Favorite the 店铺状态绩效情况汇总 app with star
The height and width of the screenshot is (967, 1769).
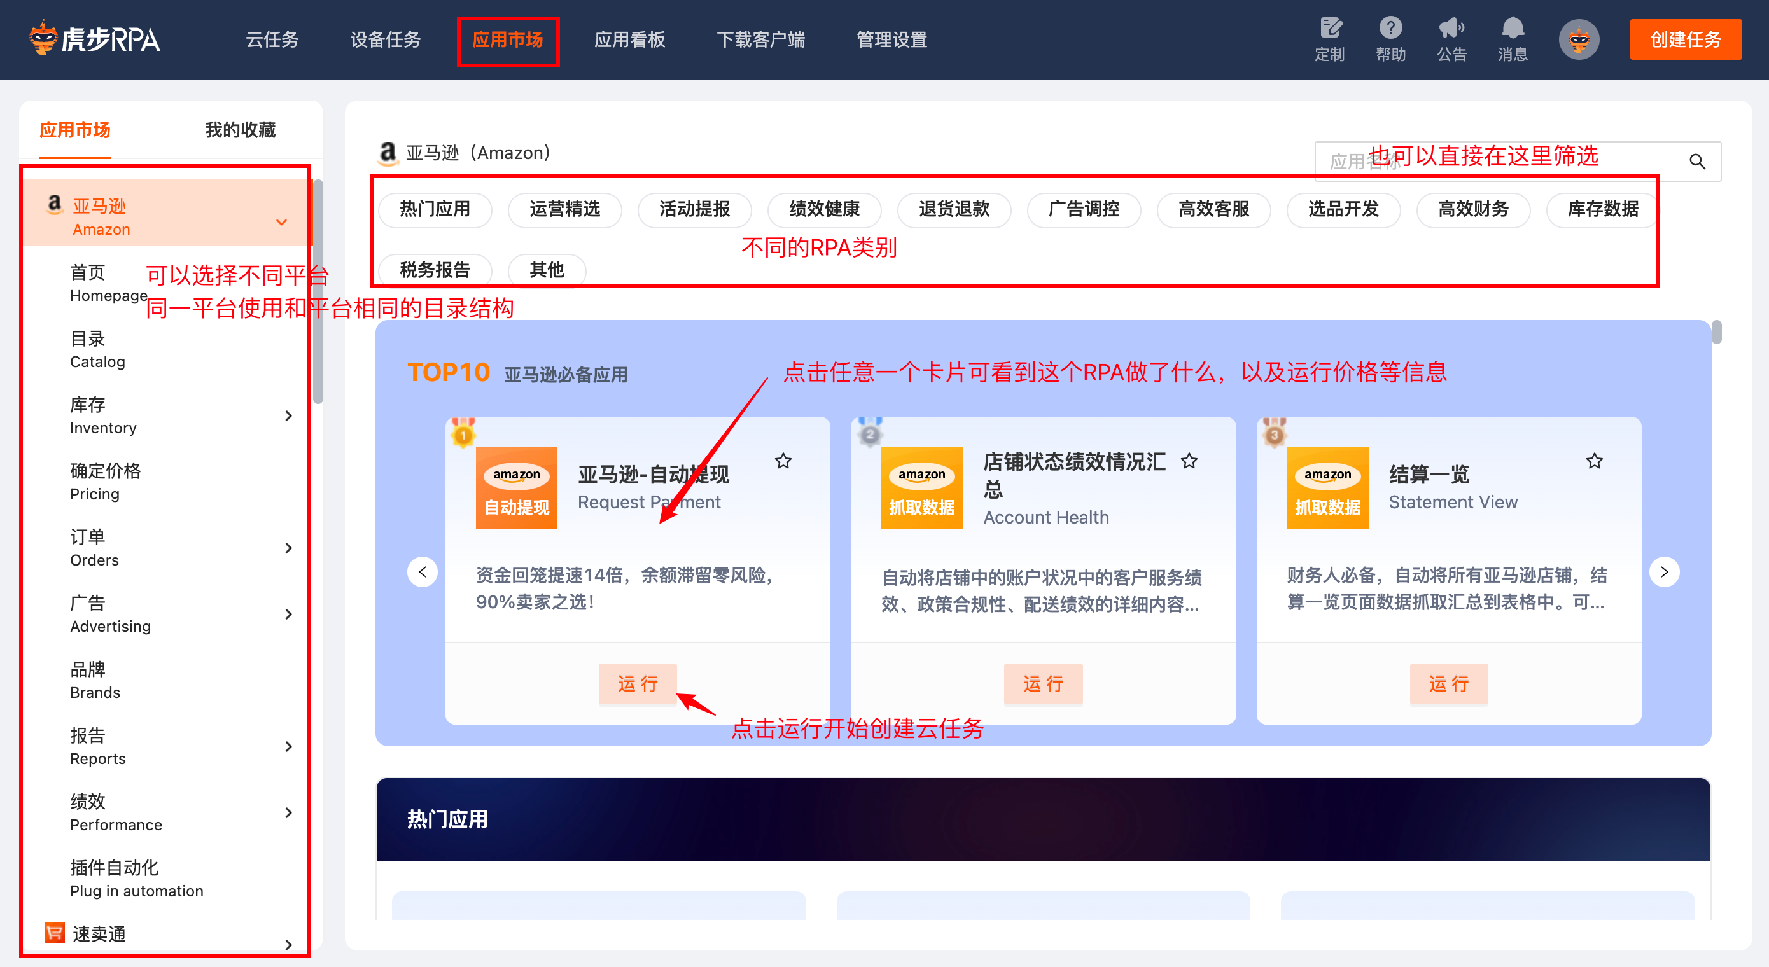(1189, 461)
